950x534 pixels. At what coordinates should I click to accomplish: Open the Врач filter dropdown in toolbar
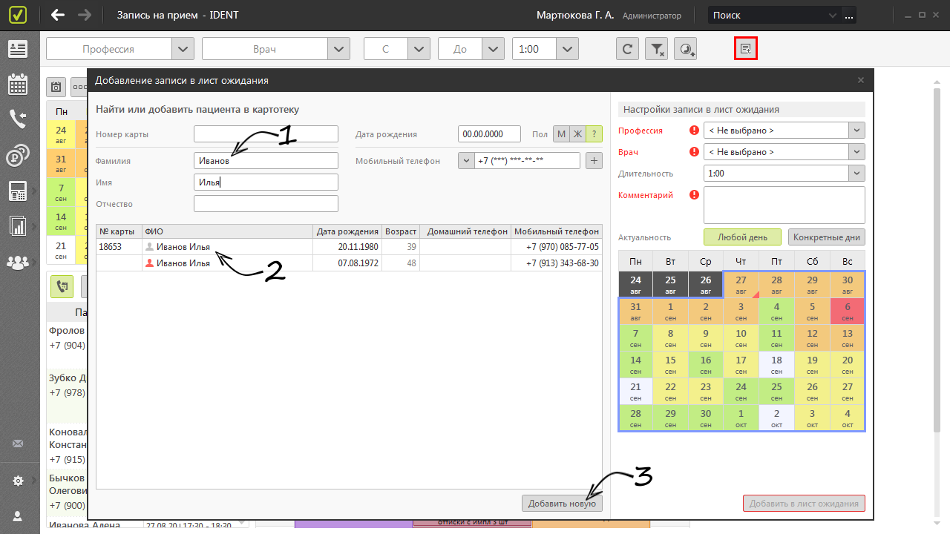(x=338, y=49)
